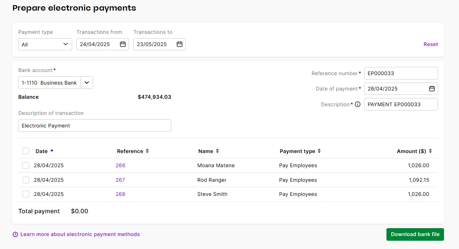Sort table using the Amount sort icon
This screenshot has width=459, height=249.
click(x=430, y=151)
